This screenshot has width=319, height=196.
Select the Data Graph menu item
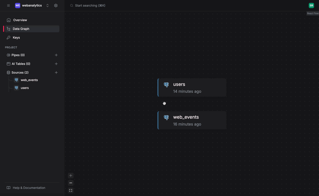click(x=32, y=29)
